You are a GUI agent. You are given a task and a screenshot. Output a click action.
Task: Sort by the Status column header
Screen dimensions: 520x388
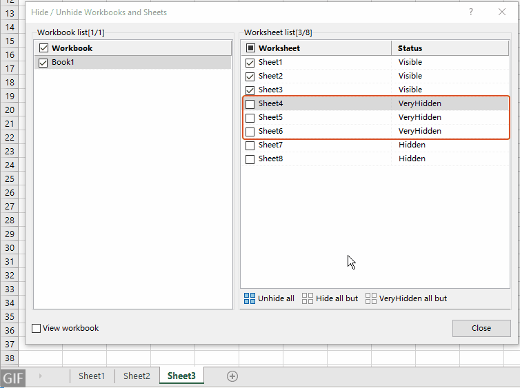point(410,48)
